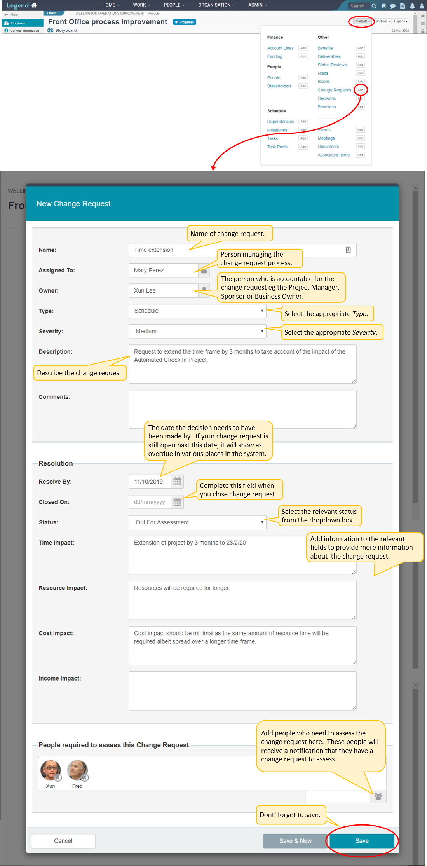Image resolution: width=427 pixels, height=866 pixels.
Task: Click the Description text area
Action: pos(242,364)
